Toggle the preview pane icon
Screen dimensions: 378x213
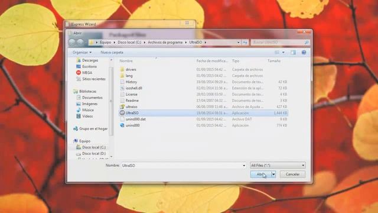point(293,53)
